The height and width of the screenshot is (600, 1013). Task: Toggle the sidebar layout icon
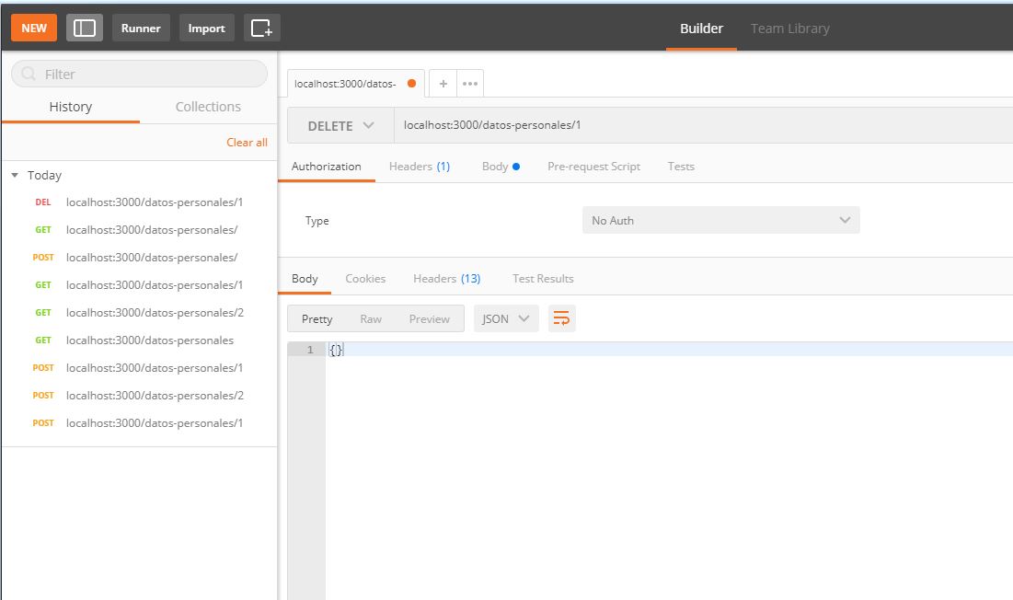tap(84, 28)
